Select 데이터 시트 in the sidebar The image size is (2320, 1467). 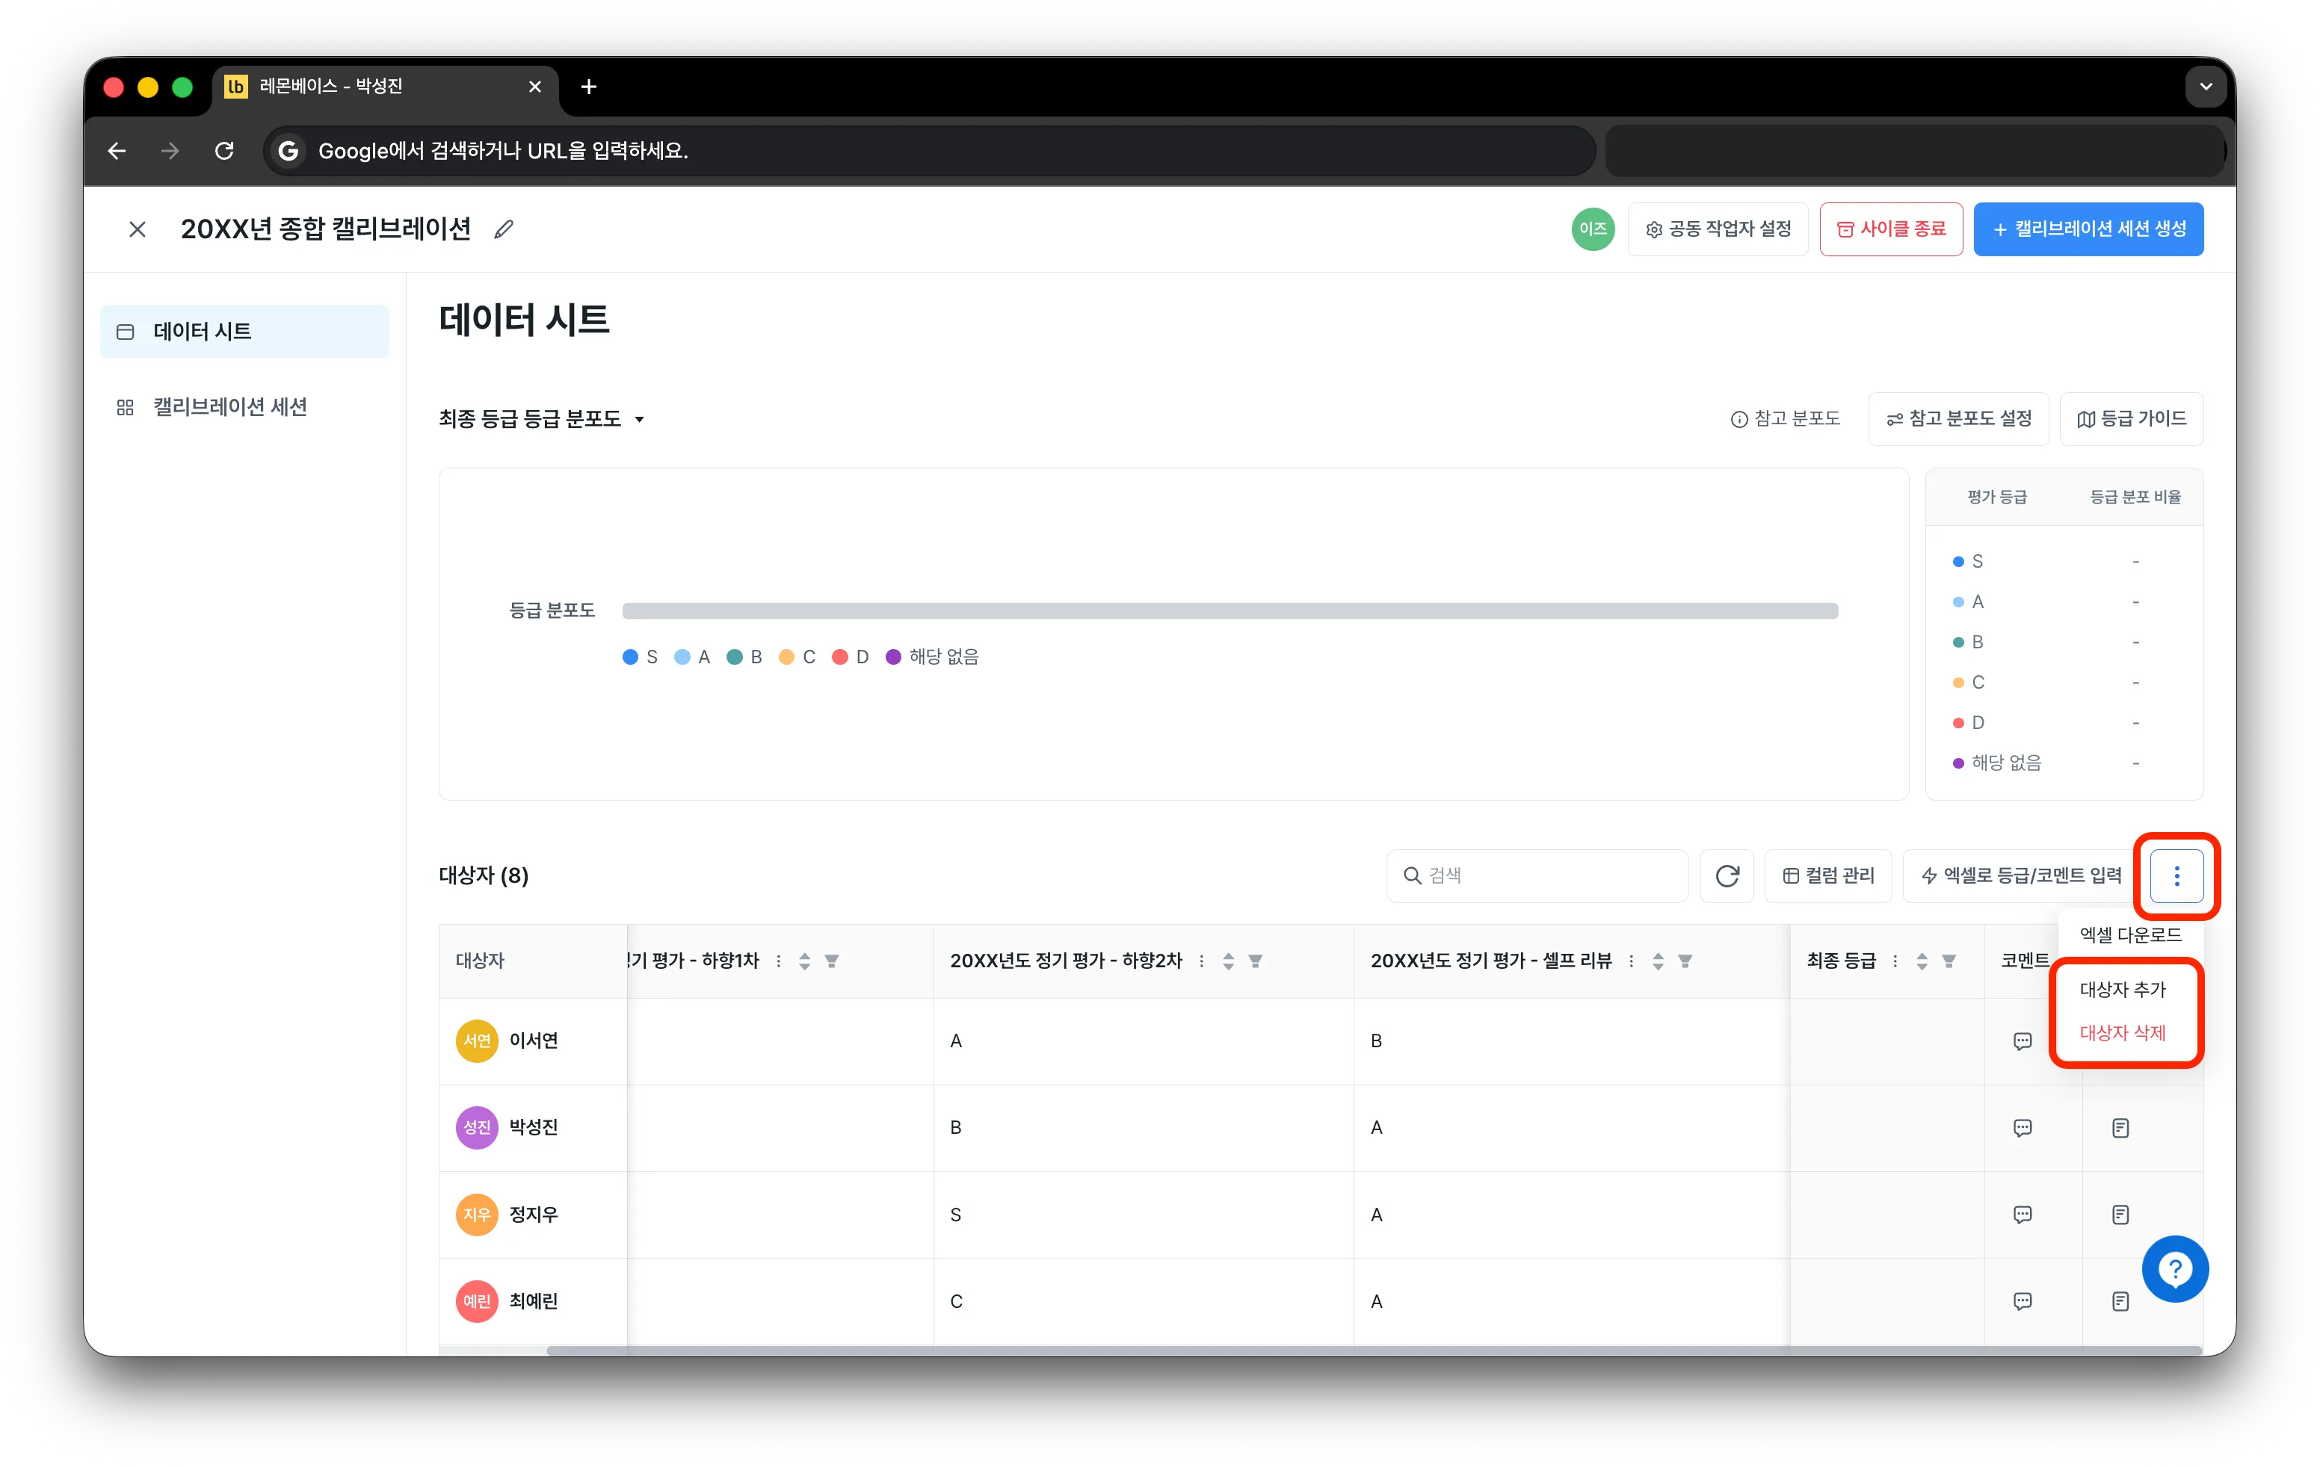tap(244, 331)
